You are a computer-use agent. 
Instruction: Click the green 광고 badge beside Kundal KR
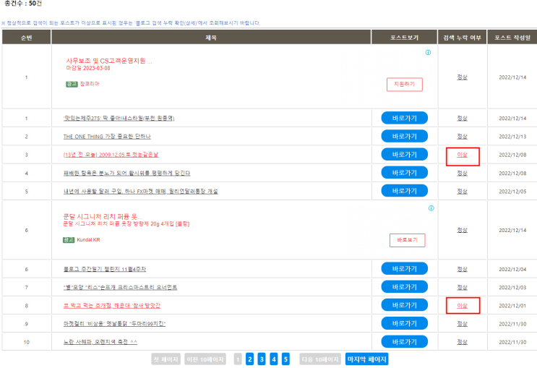69,240
